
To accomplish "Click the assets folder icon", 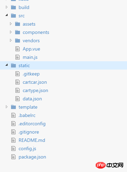I will coord(18,24).
